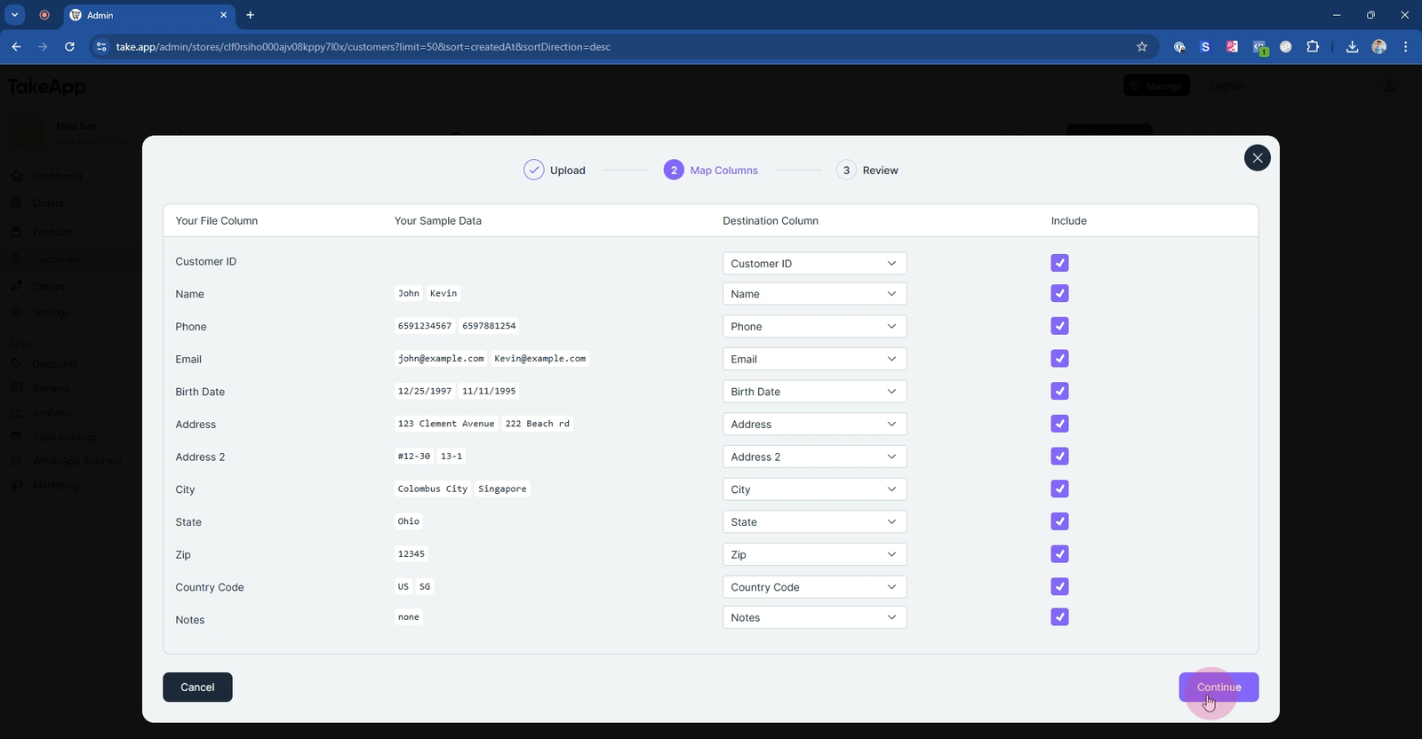
Task: Uncheck Include for Birth Date row
Action: (1059, 391)
